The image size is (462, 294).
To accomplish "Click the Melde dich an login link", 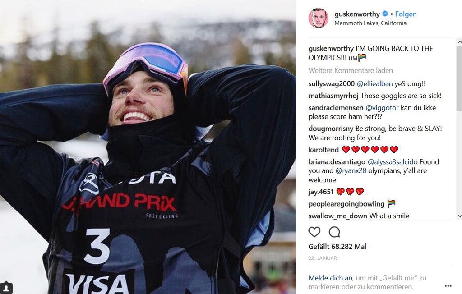I will (330, 278).
